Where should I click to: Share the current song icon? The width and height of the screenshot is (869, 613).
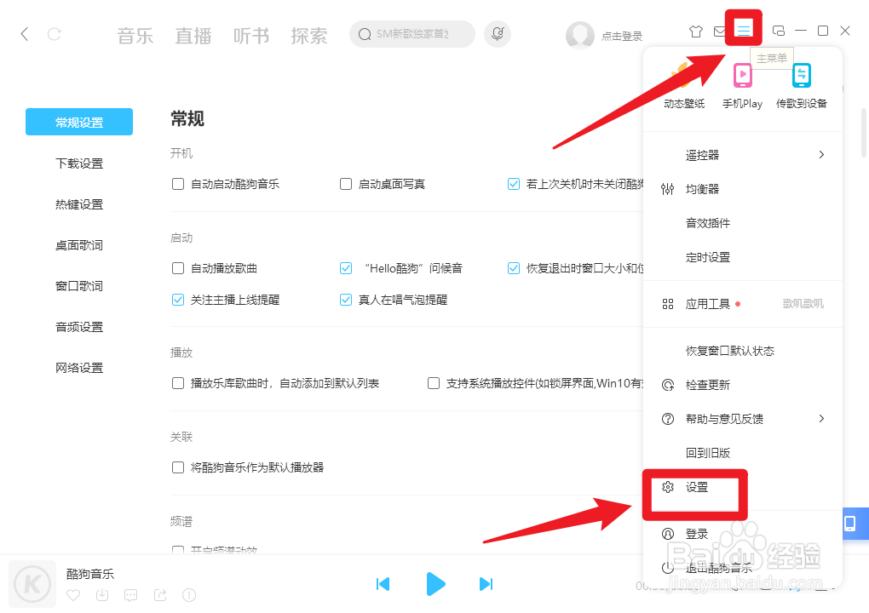tap(160, 595)
